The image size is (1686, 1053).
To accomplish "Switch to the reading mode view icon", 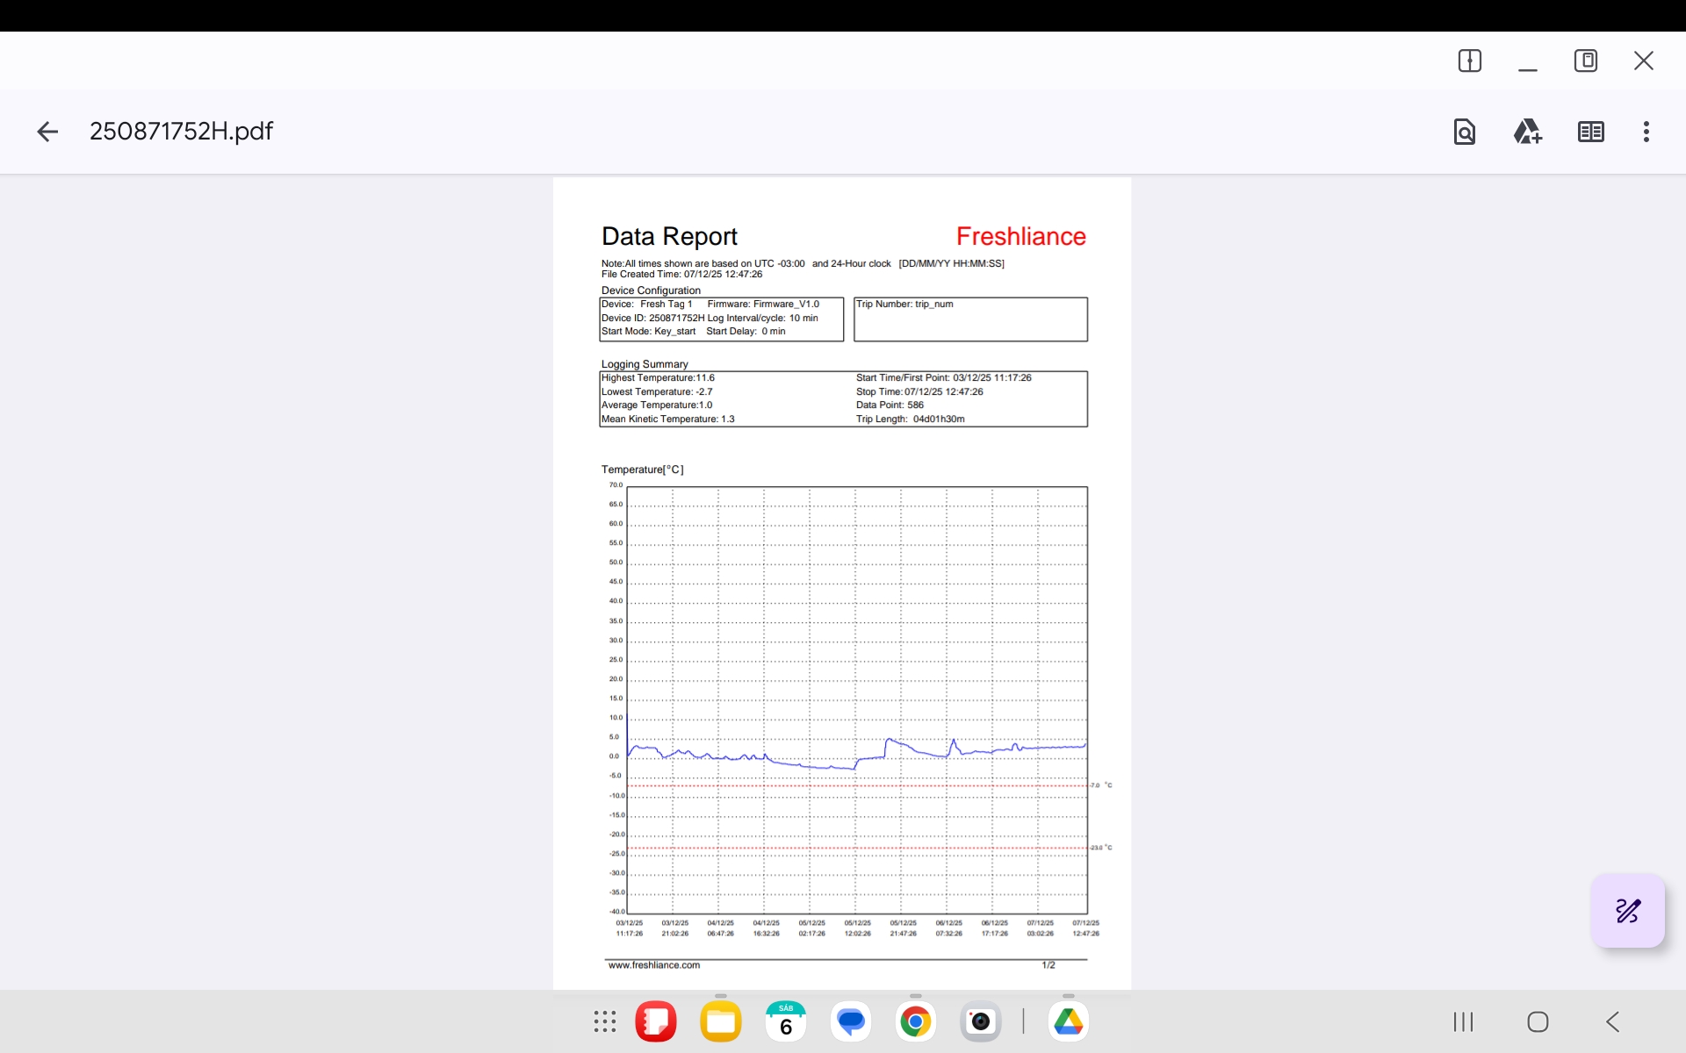I will [1590, 132].
